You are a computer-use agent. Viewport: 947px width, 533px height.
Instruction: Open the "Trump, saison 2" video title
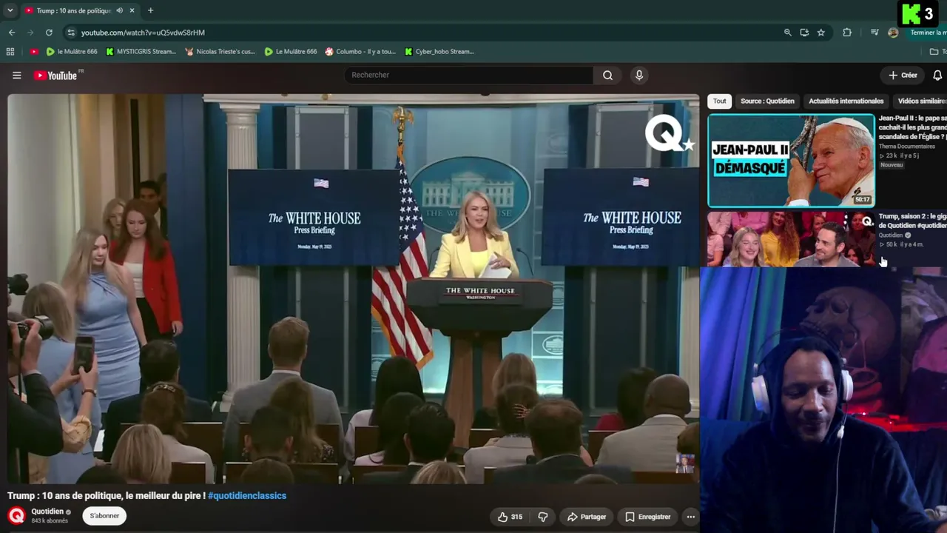click(x=912, y=221)
